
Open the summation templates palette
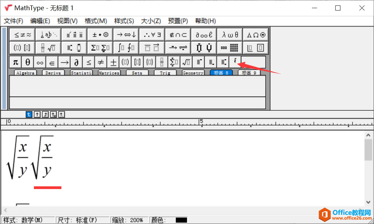pos(100,47)
